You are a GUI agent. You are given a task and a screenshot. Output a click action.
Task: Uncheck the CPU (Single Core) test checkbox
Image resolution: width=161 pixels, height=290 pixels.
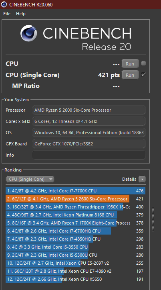(143, 75)
